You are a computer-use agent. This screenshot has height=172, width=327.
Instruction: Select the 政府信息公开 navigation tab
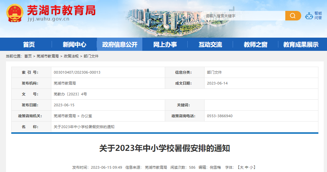pyautogui.click(x=120, y=44)
